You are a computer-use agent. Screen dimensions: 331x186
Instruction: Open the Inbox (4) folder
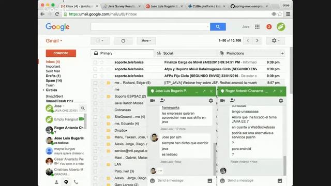click(x=53, y=62)
